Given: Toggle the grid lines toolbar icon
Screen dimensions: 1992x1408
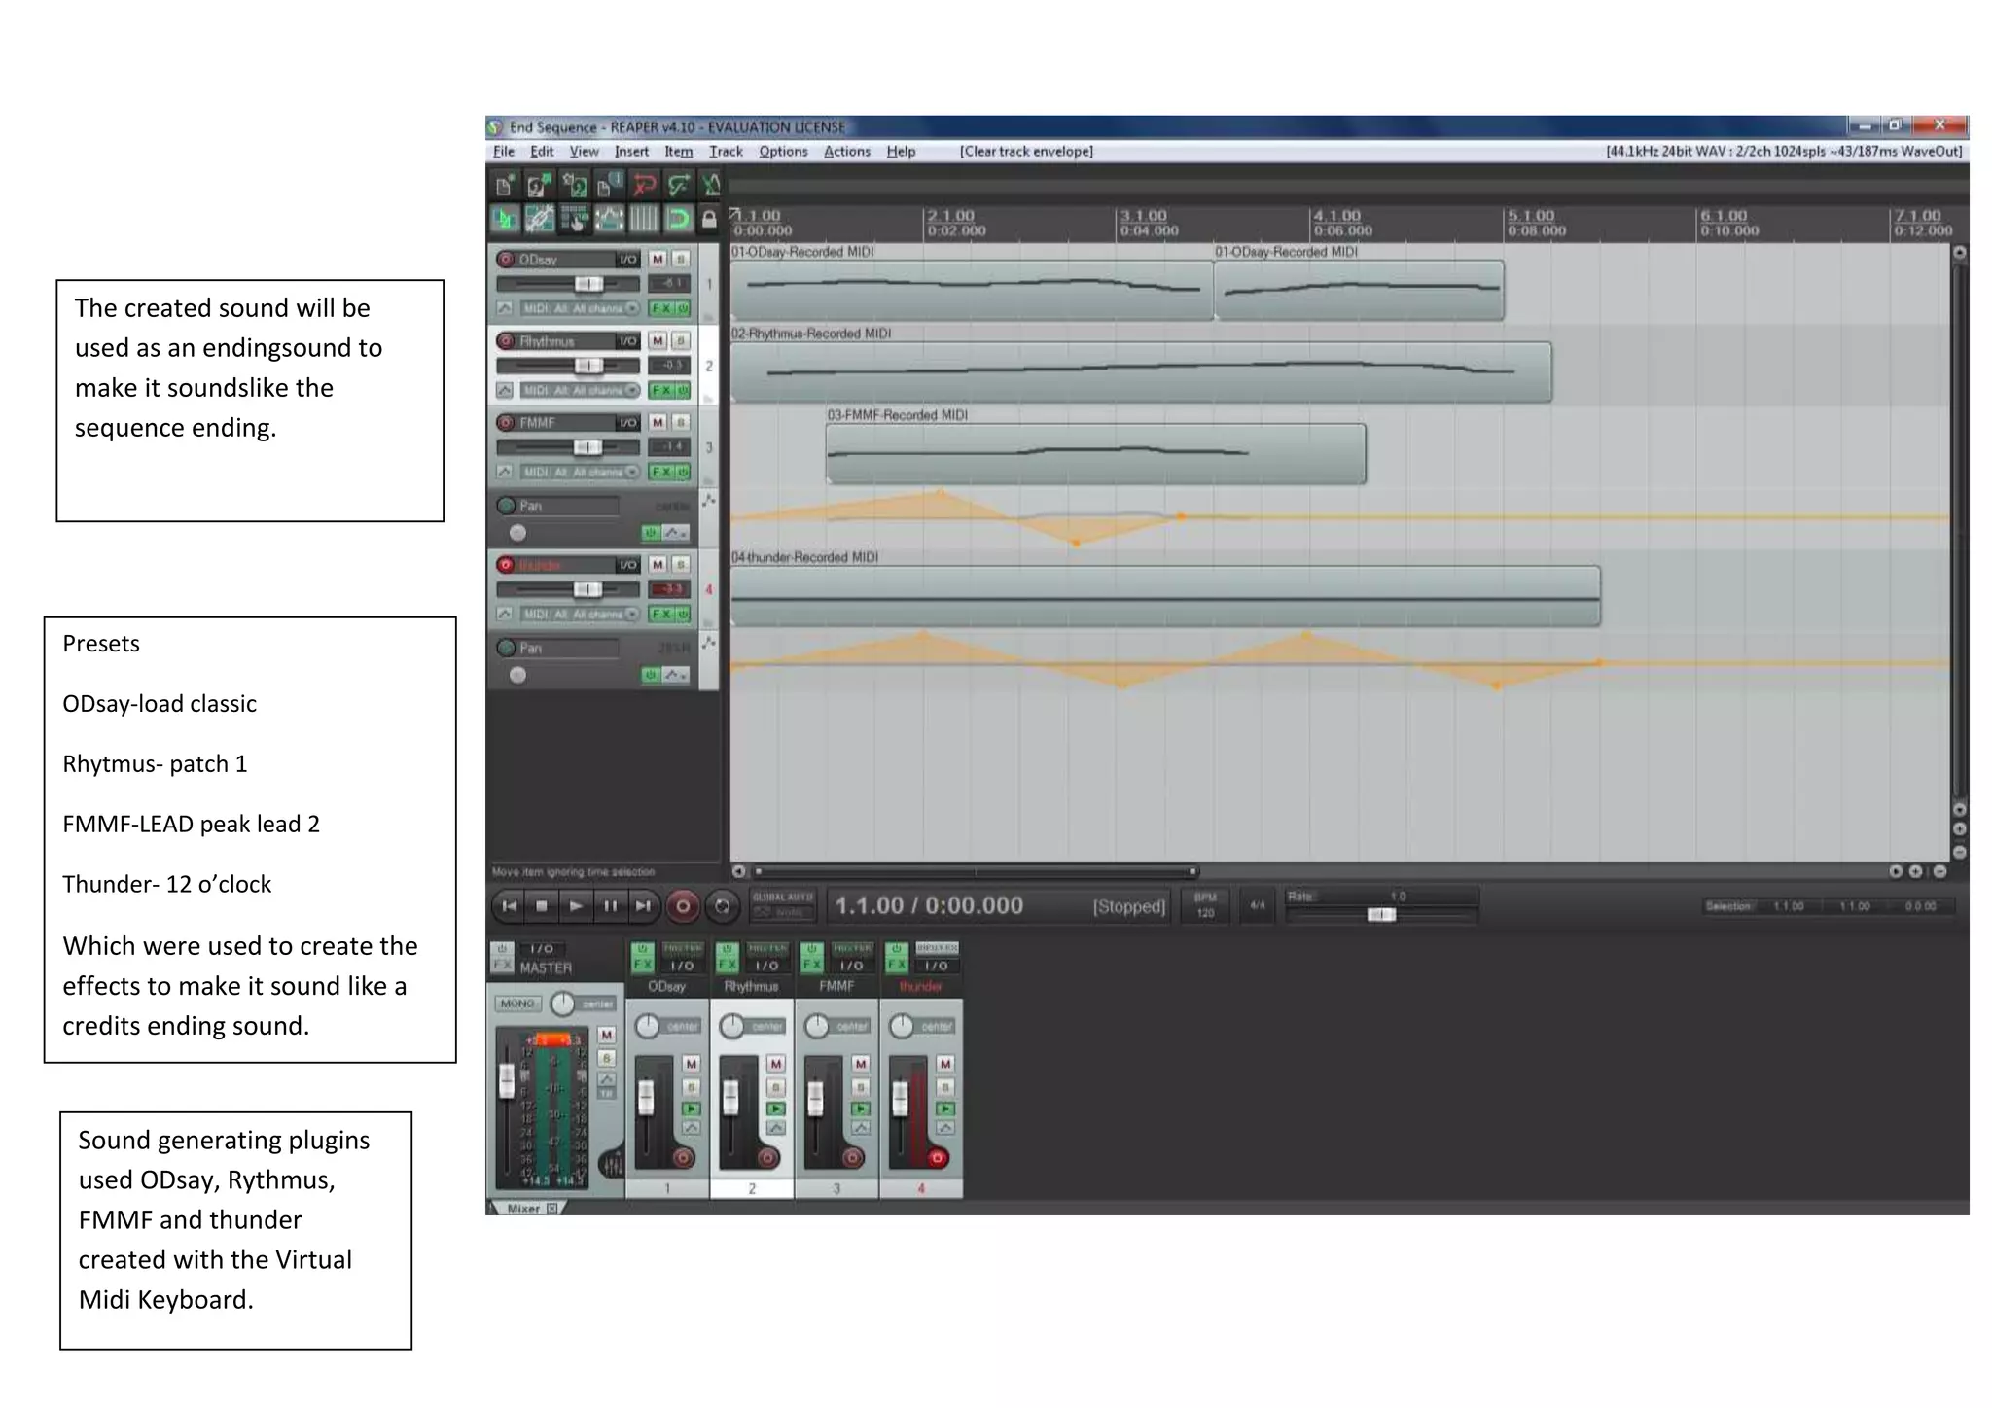Looking at the screenshot, I should coord(644,219).
